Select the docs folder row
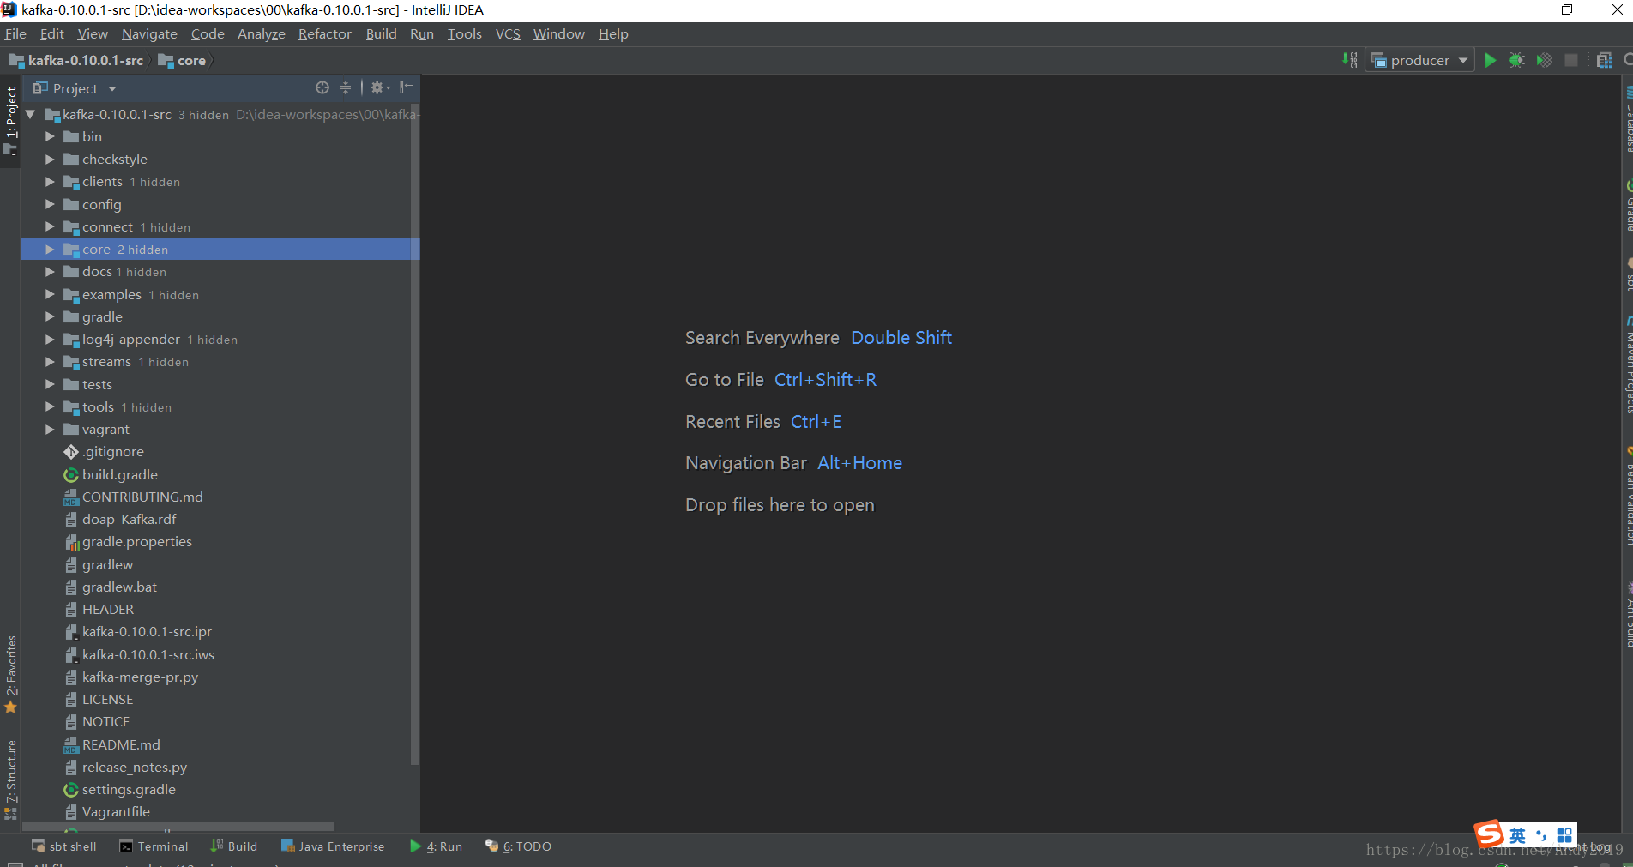The image size is (1633, 867). point(220,272)
